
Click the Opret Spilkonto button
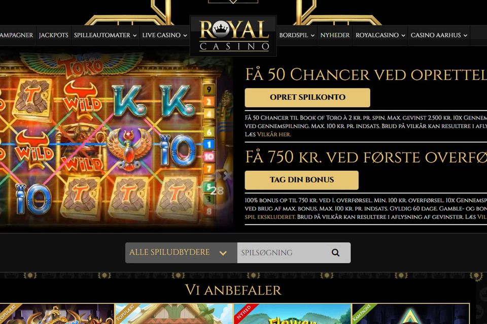[x=307, y=97]
